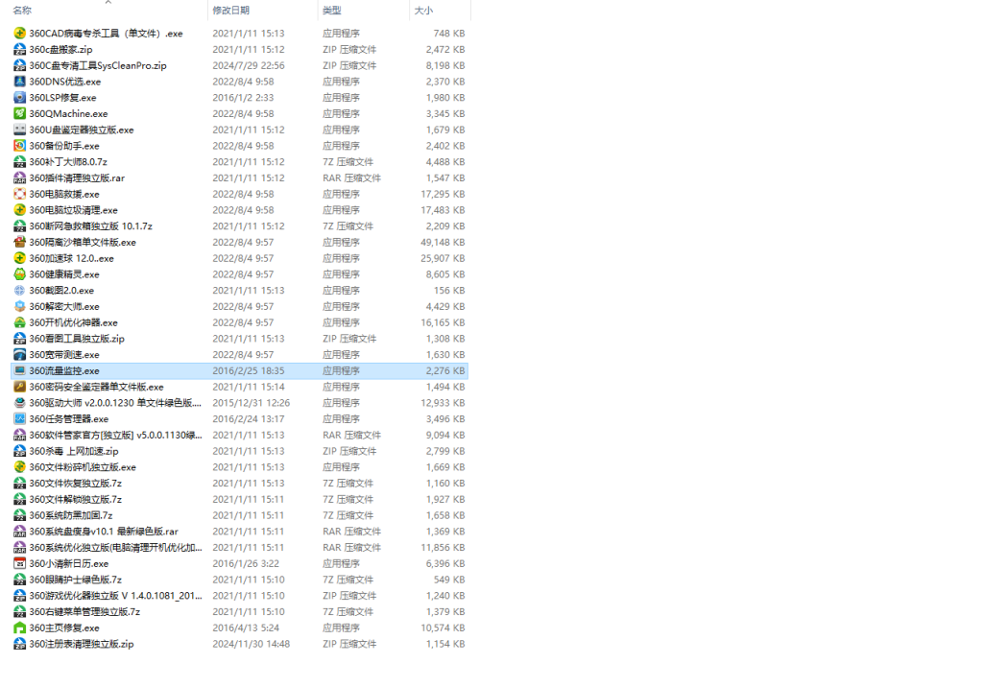Click 7Z 压缩文件 type for 360补丁大师8.0.7z

click(348, 162)
